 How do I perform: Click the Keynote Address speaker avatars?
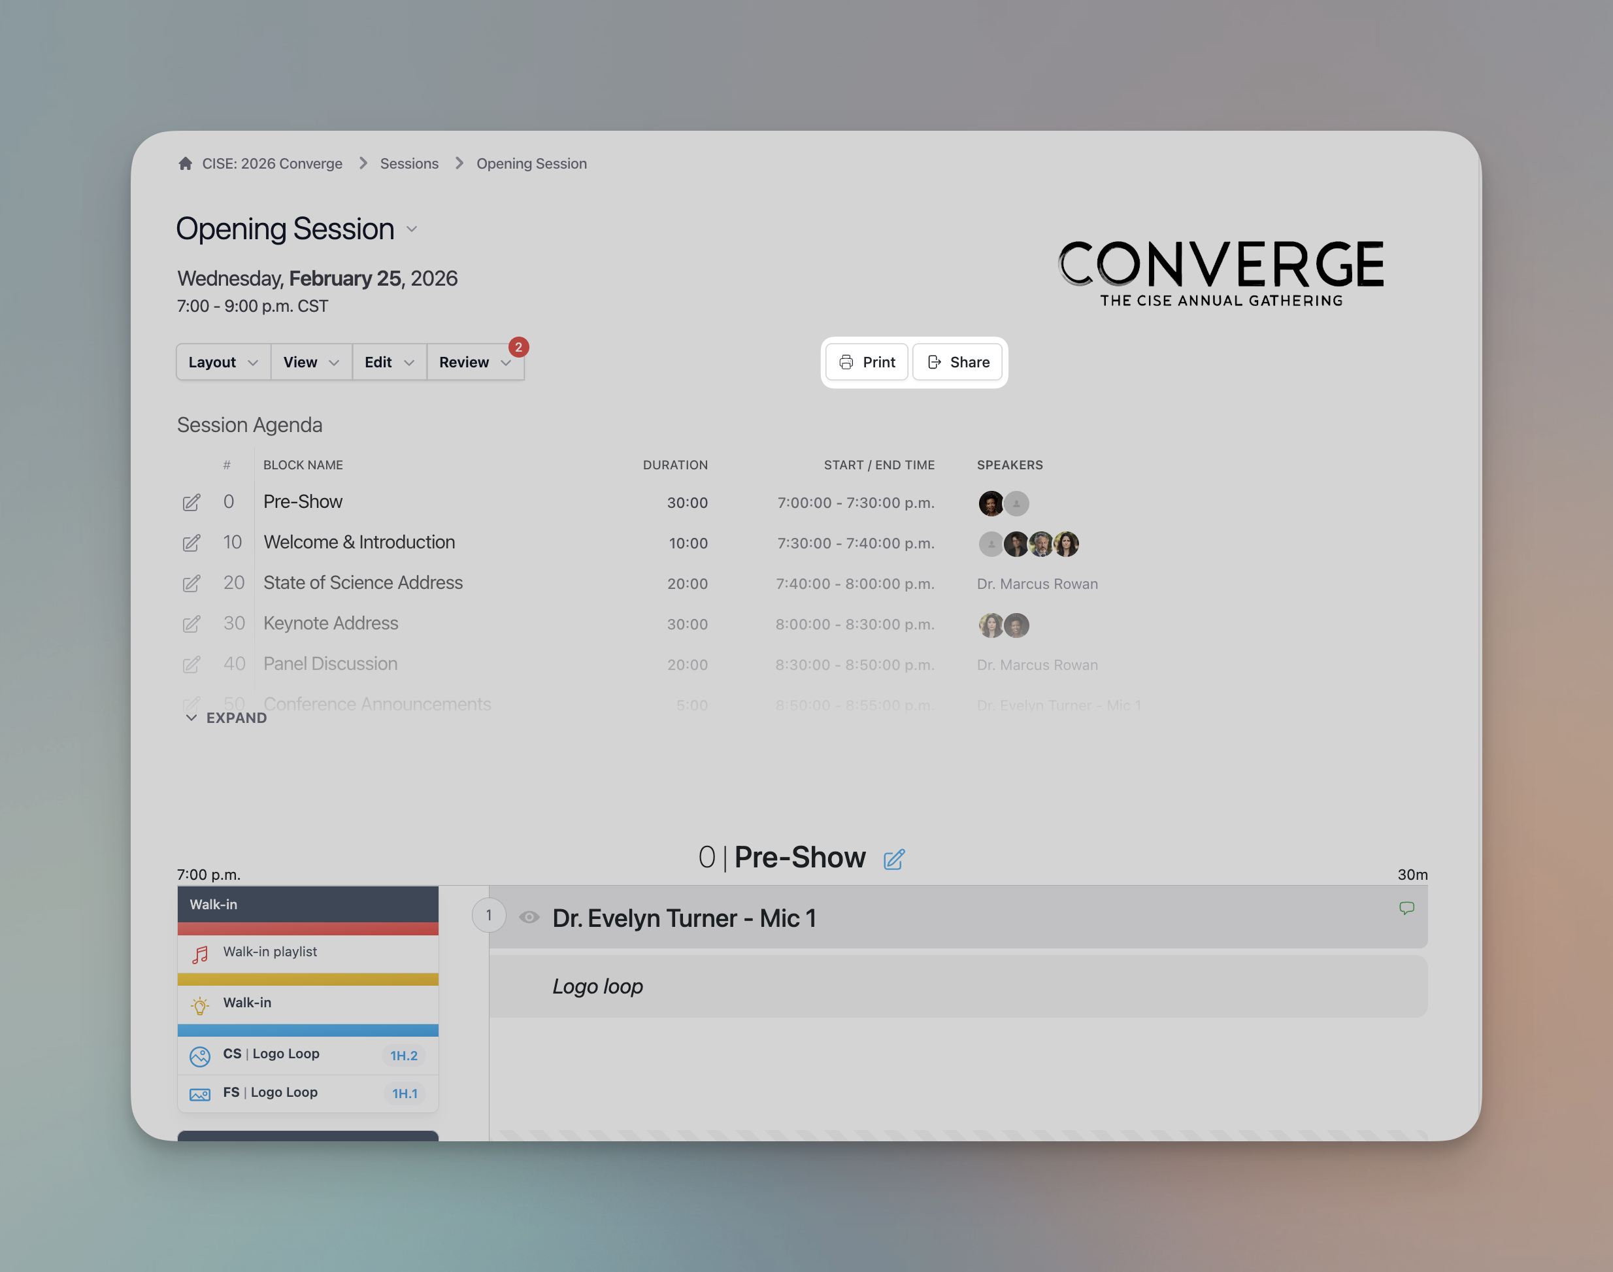pyautogui.click(x=1004, y=625)
